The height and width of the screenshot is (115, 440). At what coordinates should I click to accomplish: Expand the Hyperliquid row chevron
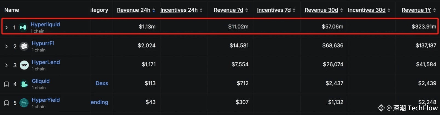(7, 27)
